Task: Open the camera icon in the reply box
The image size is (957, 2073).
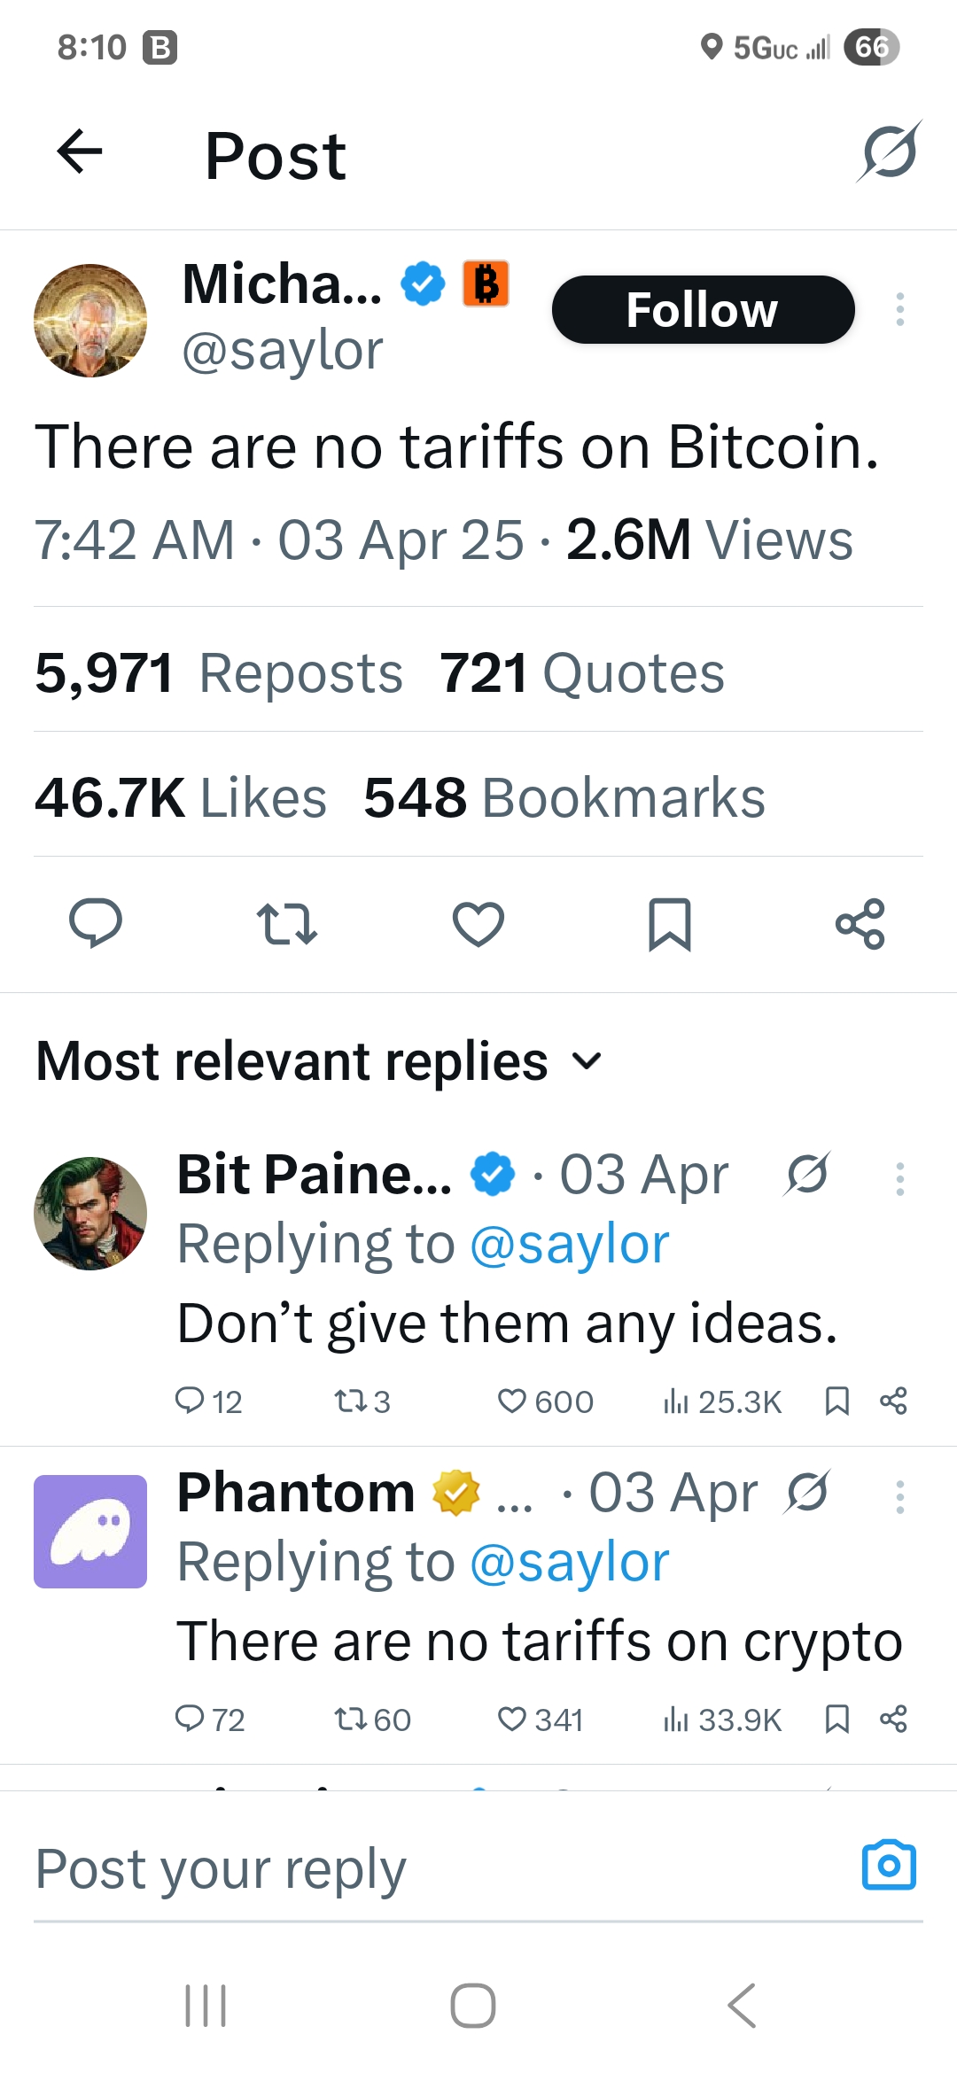Action: click(889, 1866)
